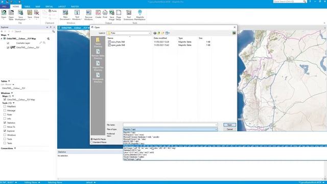Click the up-one-level folder icon
This screenshot has height=184, width=327.
(x=159, y=33)
